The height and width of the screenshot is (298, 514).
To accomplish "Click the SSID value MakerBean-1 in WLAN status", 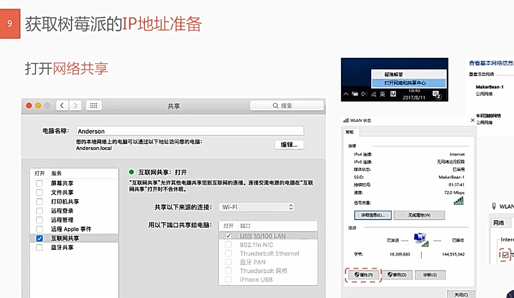I will click(x=451, y=177).
